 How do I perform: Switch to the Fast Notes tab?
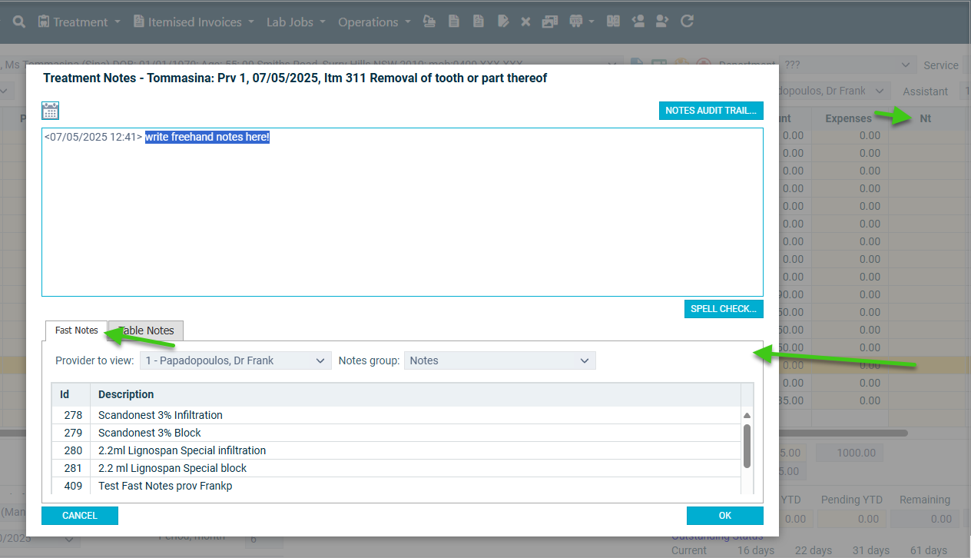(x=76, y=330)
